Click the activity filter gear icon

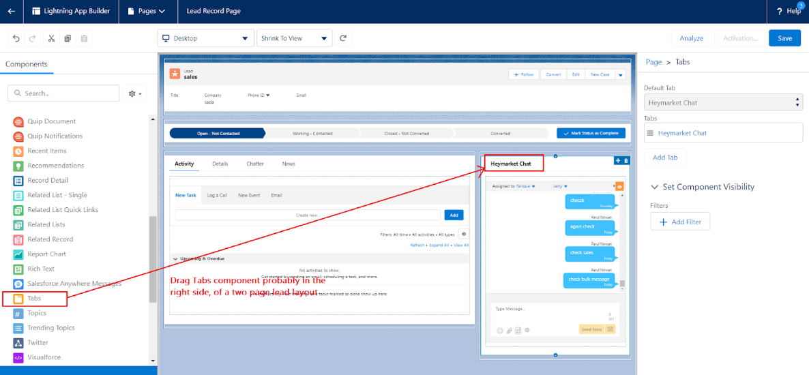[x=463, y=234]
